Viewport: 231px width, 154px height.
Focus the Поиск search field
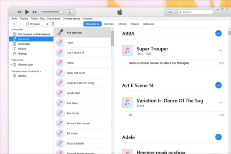point(195,12)
